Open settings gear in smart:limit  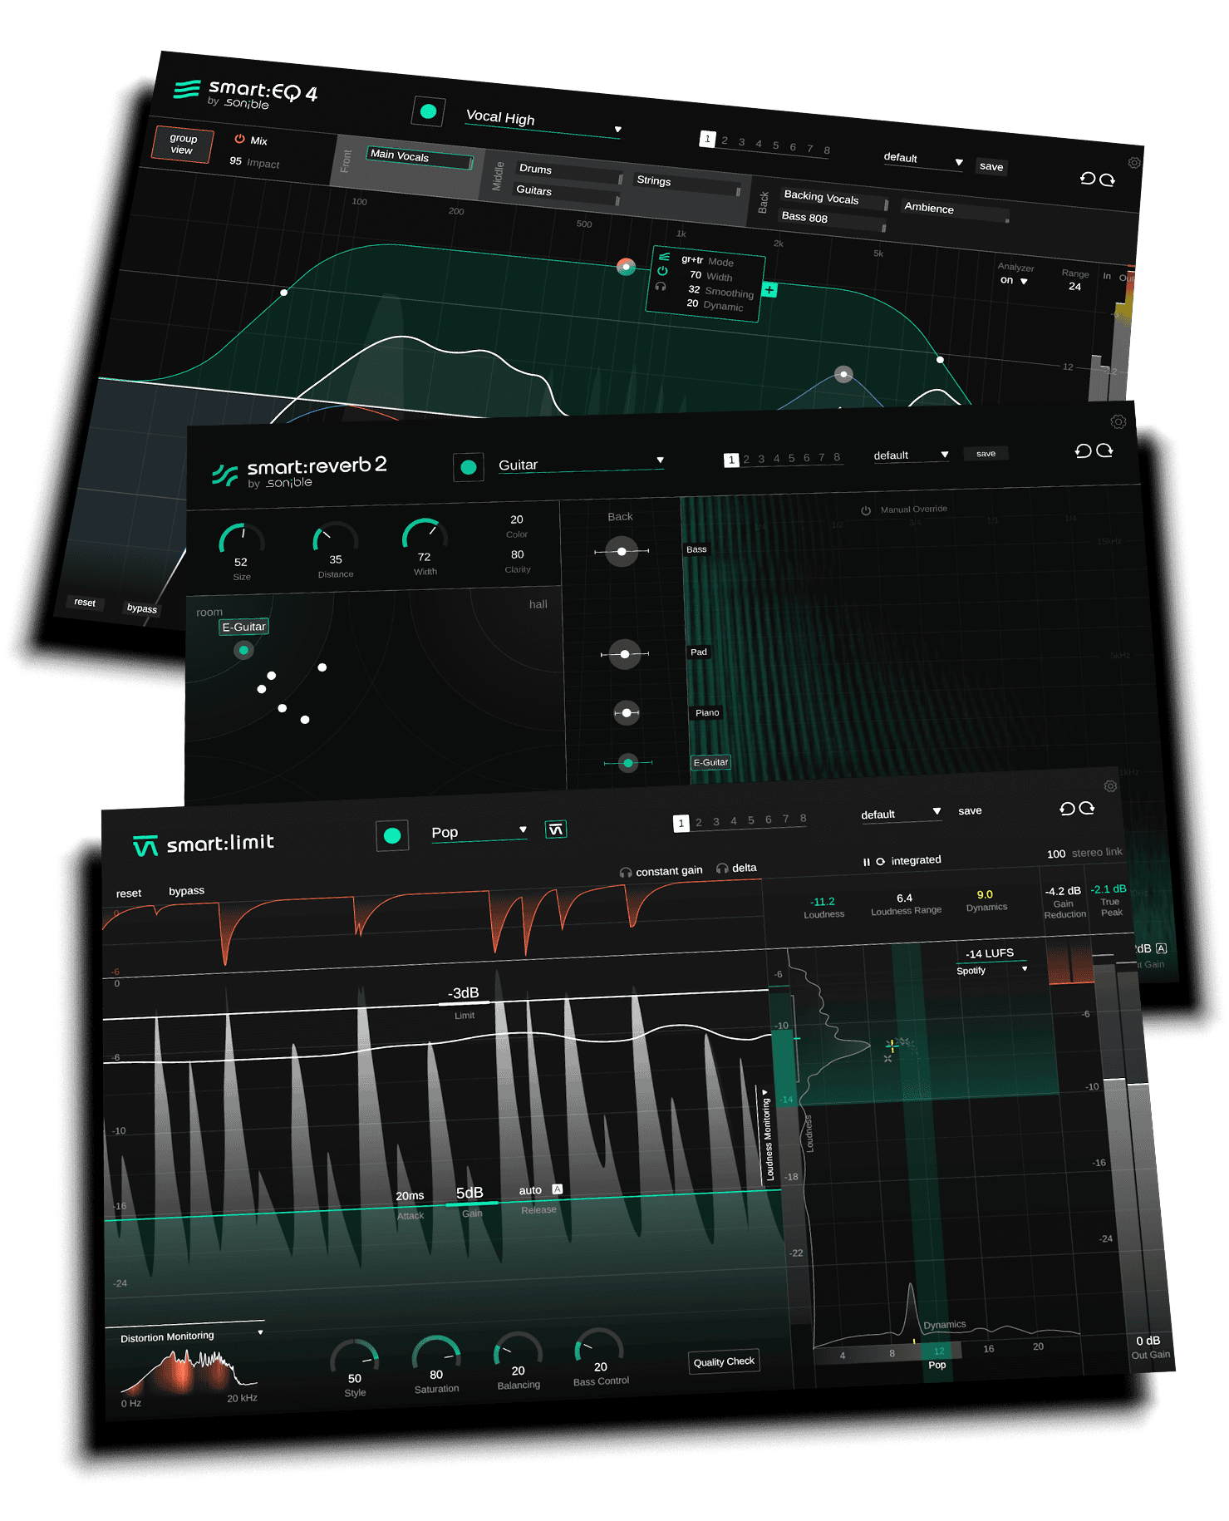(1110, 785)
